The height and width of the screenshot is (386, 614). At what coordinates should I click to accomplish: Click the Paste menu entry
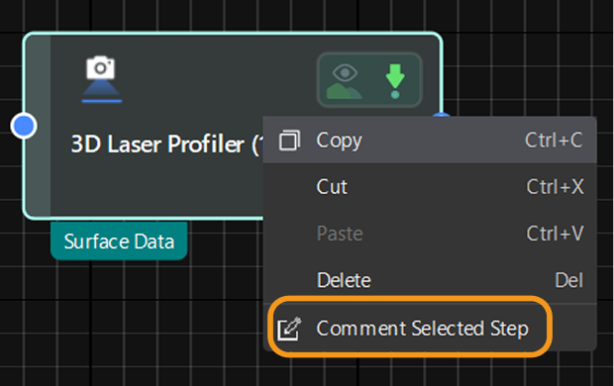430,234
